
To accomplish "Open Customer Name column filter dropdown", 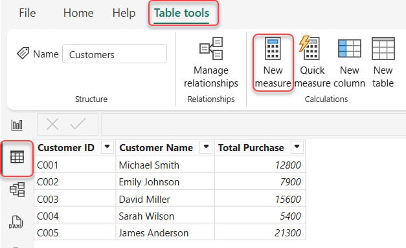I will (x=206, y=147).
